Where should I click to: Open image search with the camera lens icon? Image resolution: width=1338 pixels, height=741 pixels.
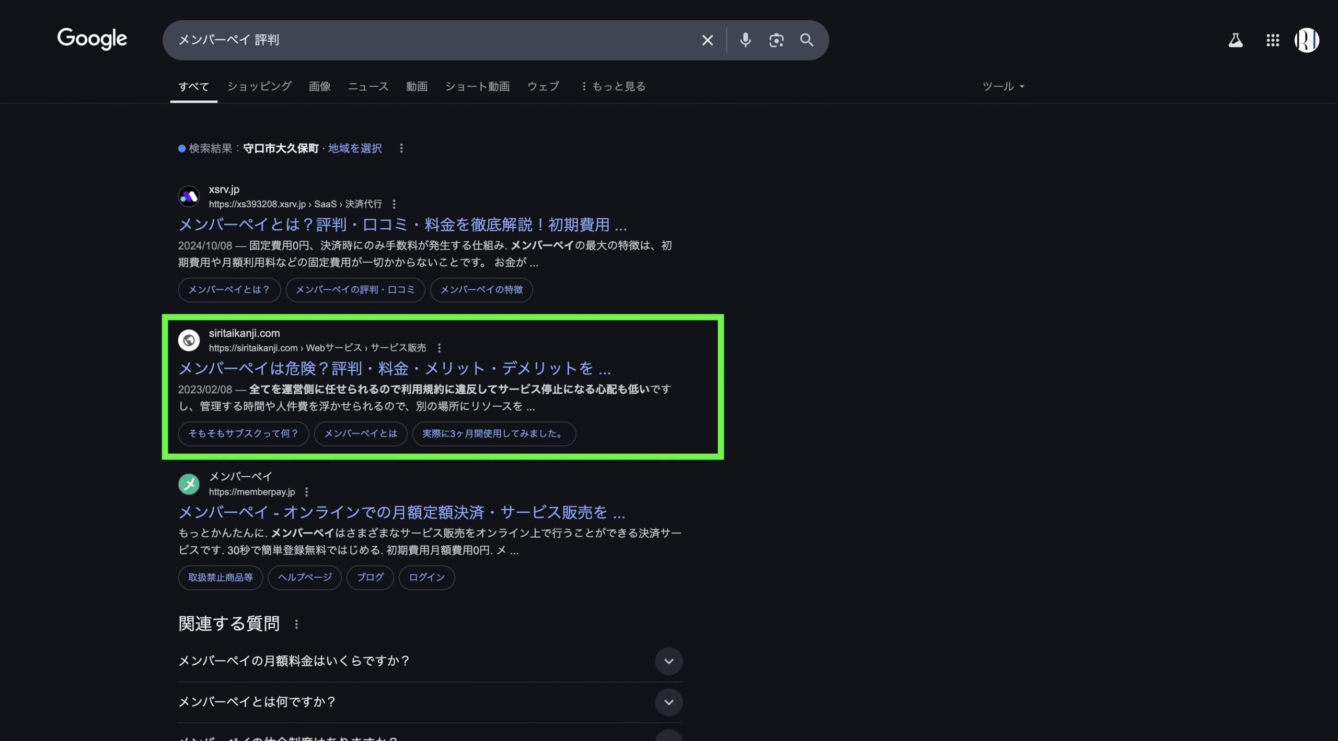tap(776, 40)
